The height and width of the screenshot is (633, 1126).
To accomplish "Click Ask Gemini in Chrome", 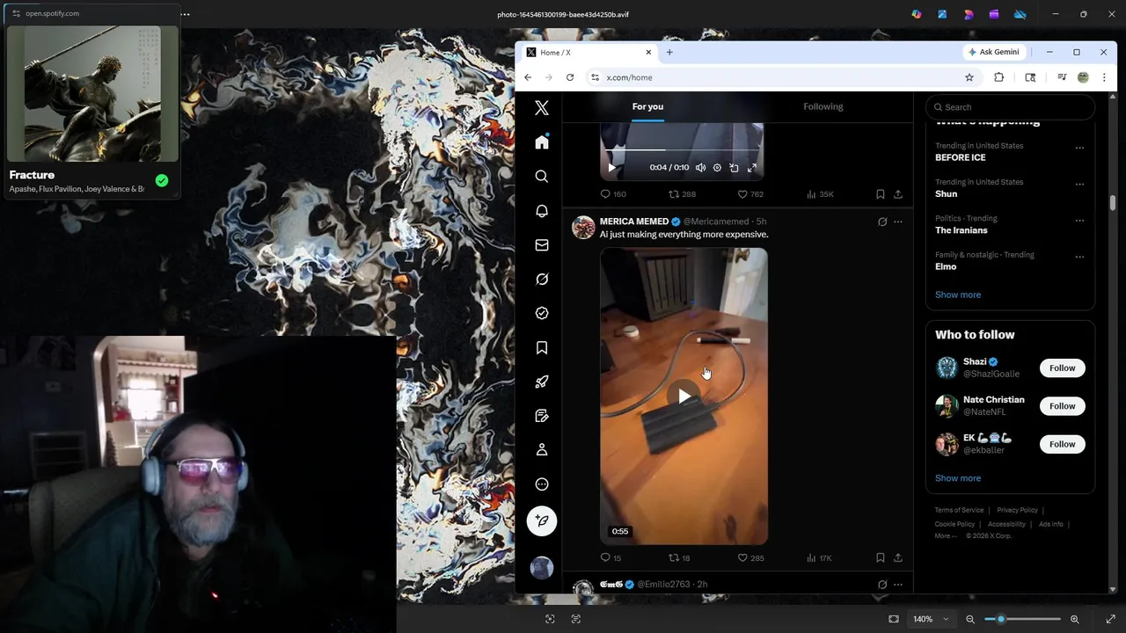I will click(993, 52).
